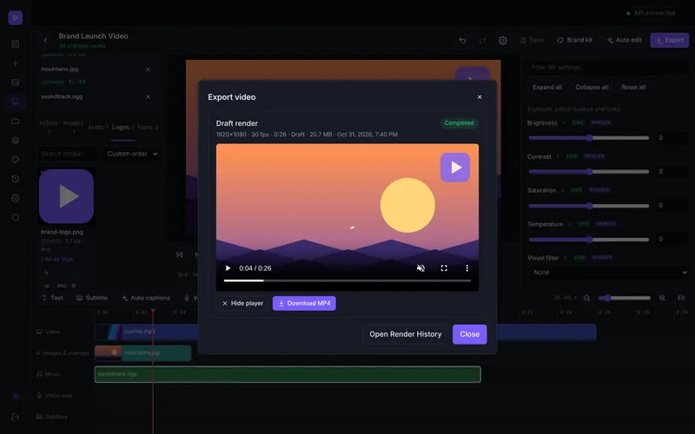Open the Visual filter None dropdown
Image resolution: width=695 pixels, height=434 pixels.
[608, 273]
